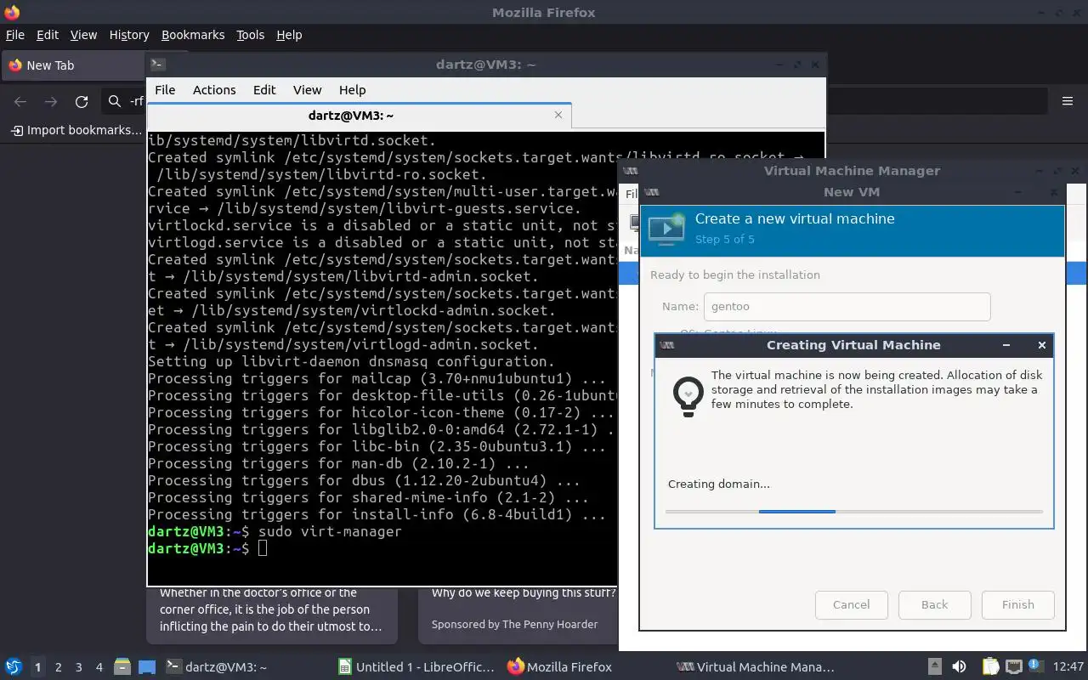
Task: Click the clipboard icon in system tray
Action: 990,666
